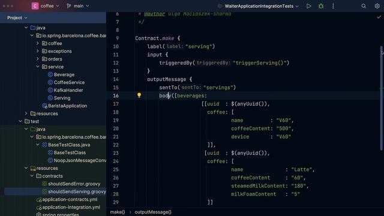
Task: Open the coffee project dropdown
Action: click(50, 6)
